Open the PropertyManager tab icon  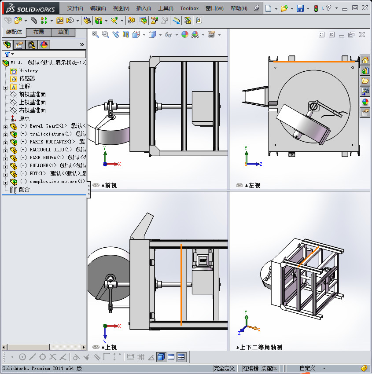(x=19, y=44)
